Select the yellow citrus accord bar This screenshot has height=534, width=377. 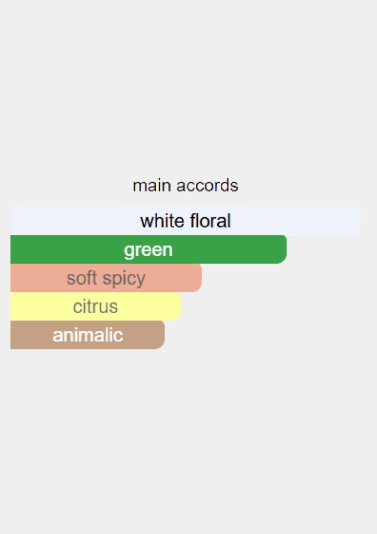[x=96, y=307]
